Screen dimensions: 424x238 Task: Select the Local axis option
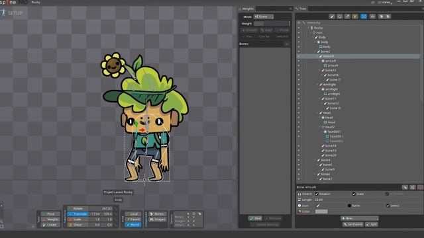tap(133, 214)
